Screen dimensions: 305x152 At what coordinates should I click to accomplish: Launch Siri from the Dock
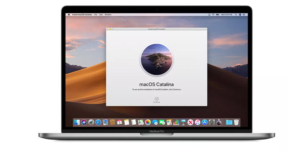84,122
